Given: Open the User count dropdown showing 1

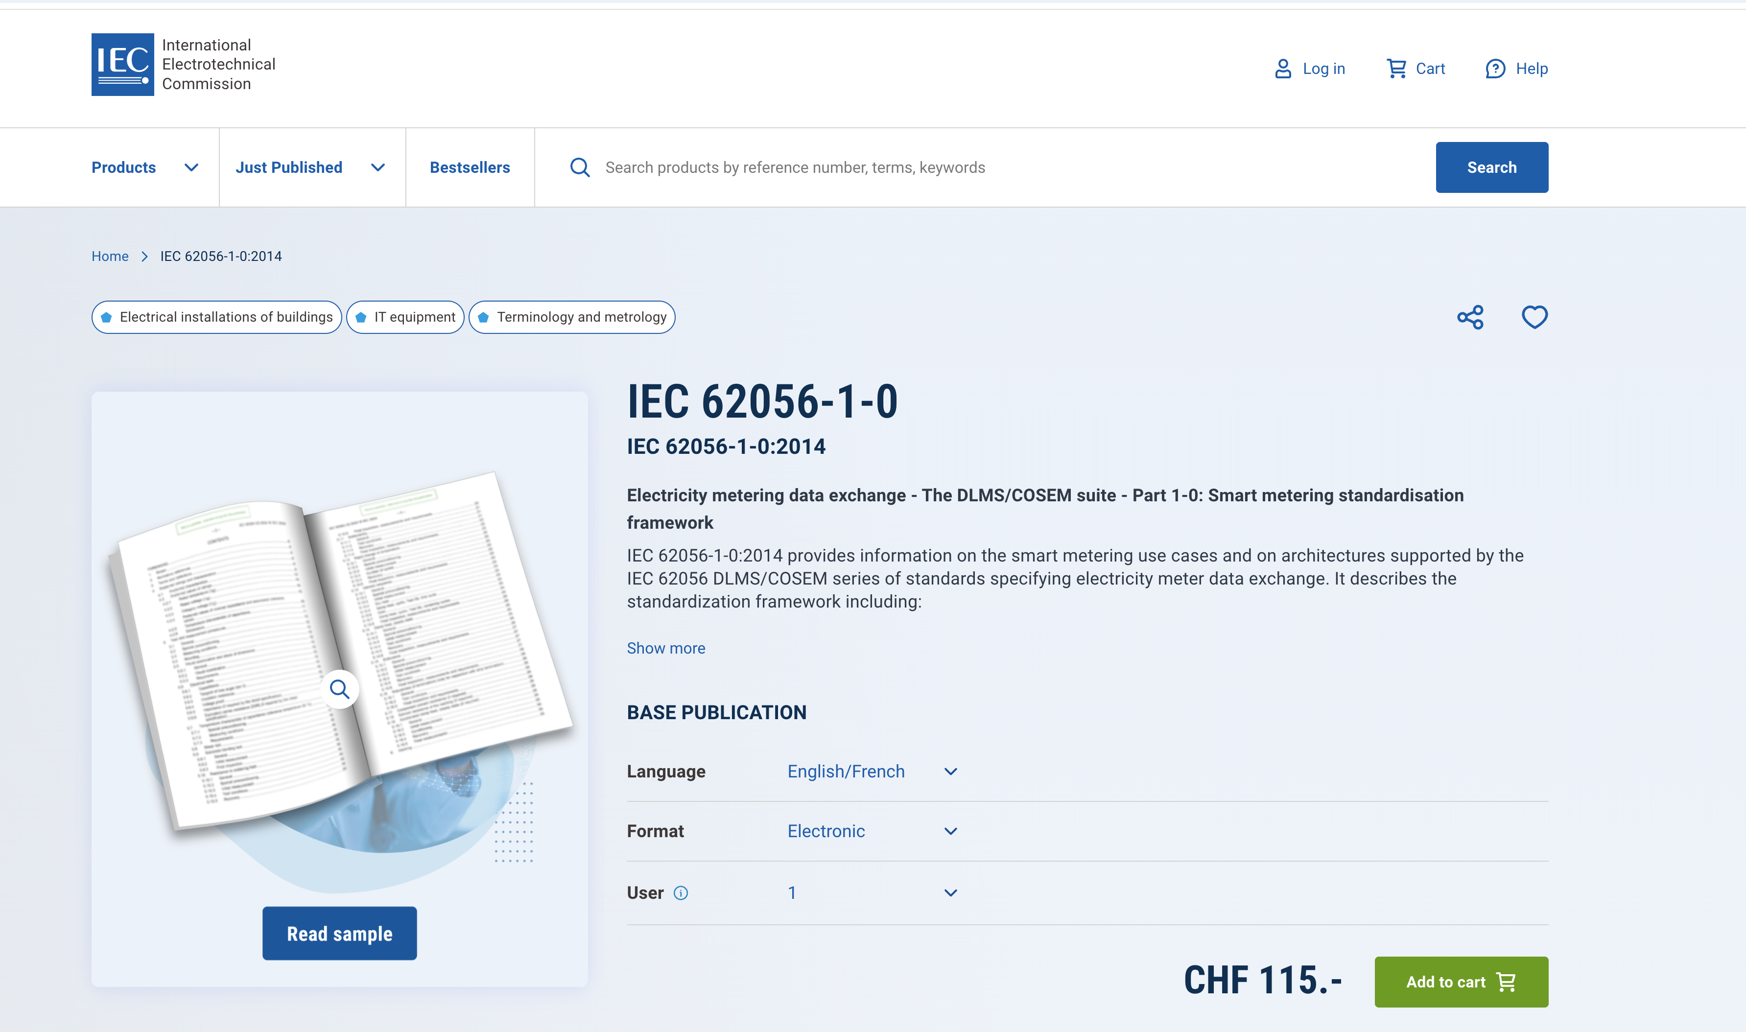Looking at the screenshot, I should (873, 893).
